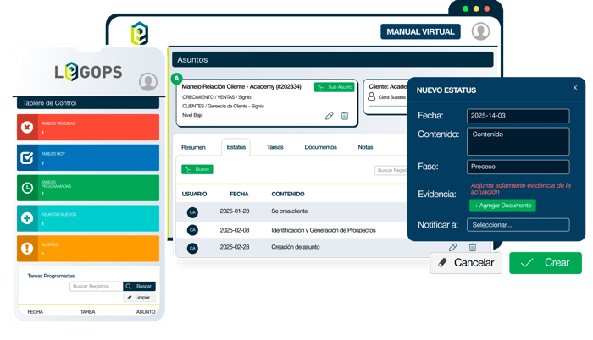The width and height of the screenshot is (593, 340).
Task: Click the Manual Virtual button
Action: pos(421,32)
